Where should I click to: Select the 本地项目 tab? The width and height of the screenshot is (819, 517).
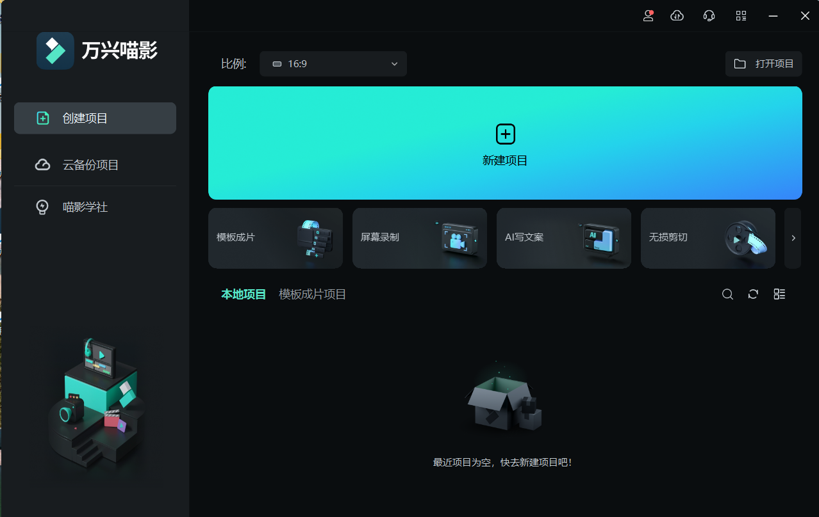click(244, 294)
